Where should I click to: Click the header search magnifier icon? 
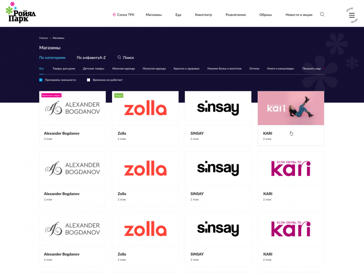(322, 14)
